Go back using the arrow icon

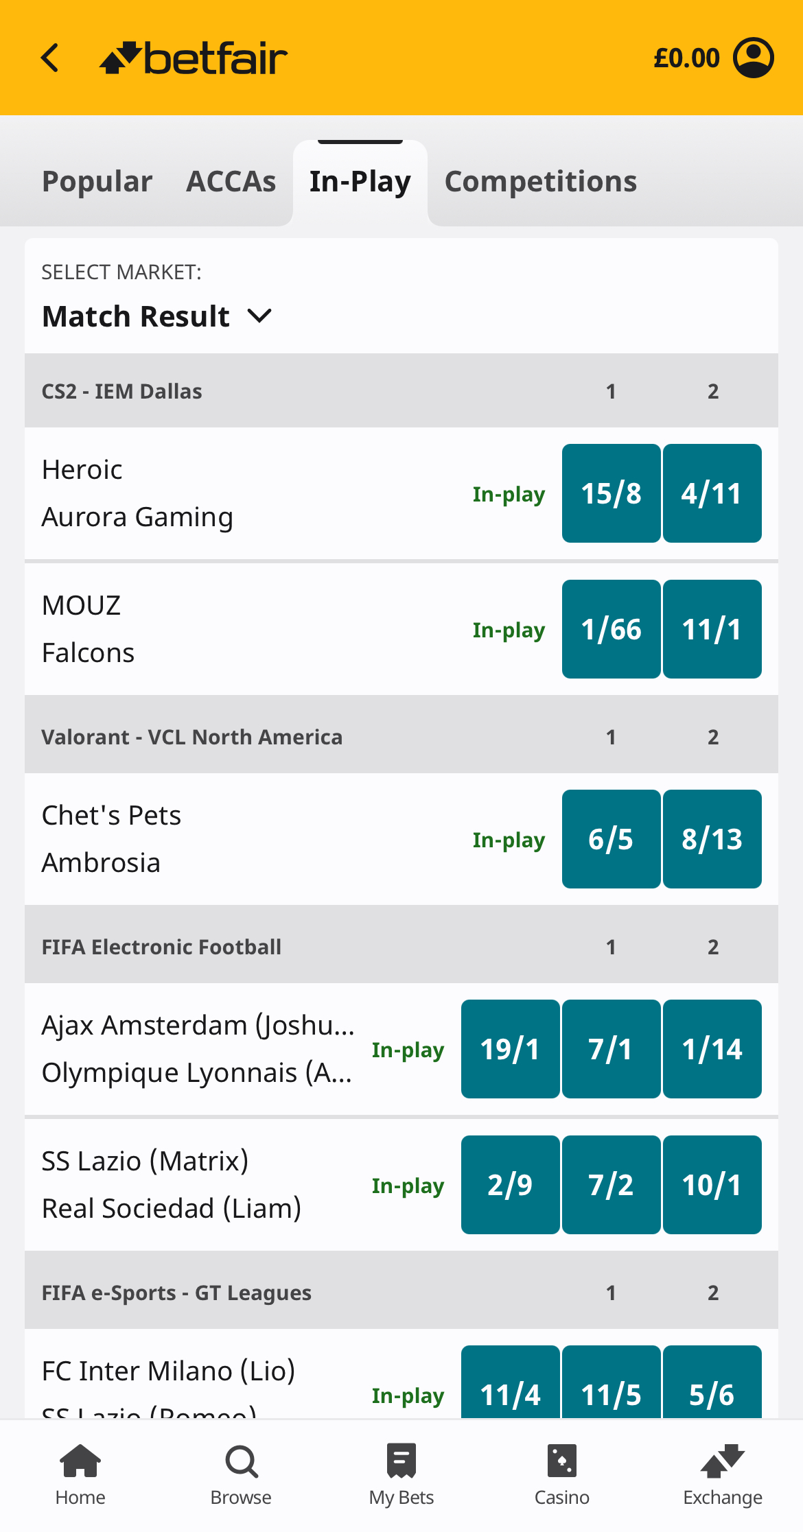pyautogui.click(x=49, y=57)
